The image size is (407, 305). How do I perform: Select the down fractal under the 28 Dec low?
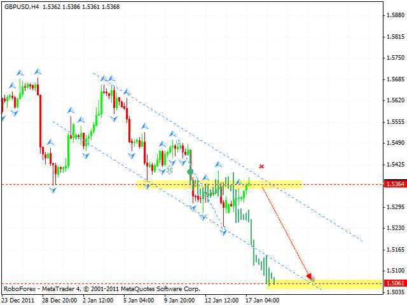53,191
